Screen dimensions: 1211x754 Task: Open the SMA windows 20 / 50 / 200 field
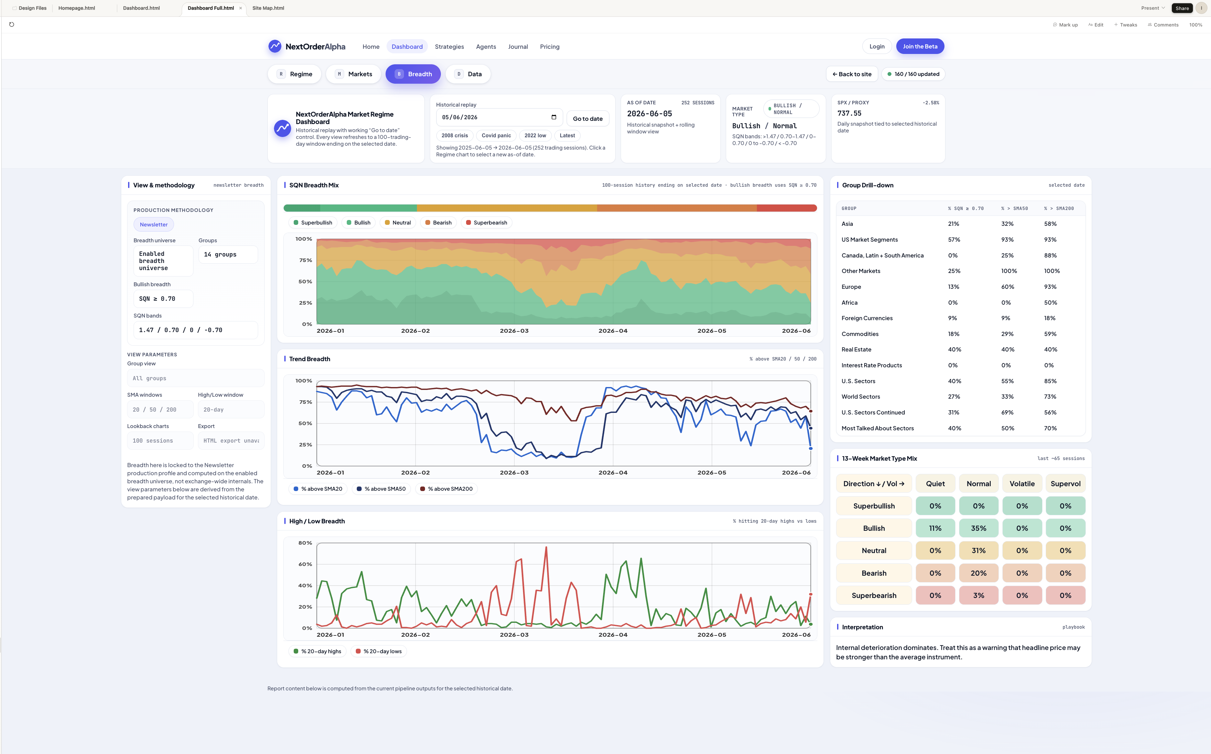[x=160, y=409]
